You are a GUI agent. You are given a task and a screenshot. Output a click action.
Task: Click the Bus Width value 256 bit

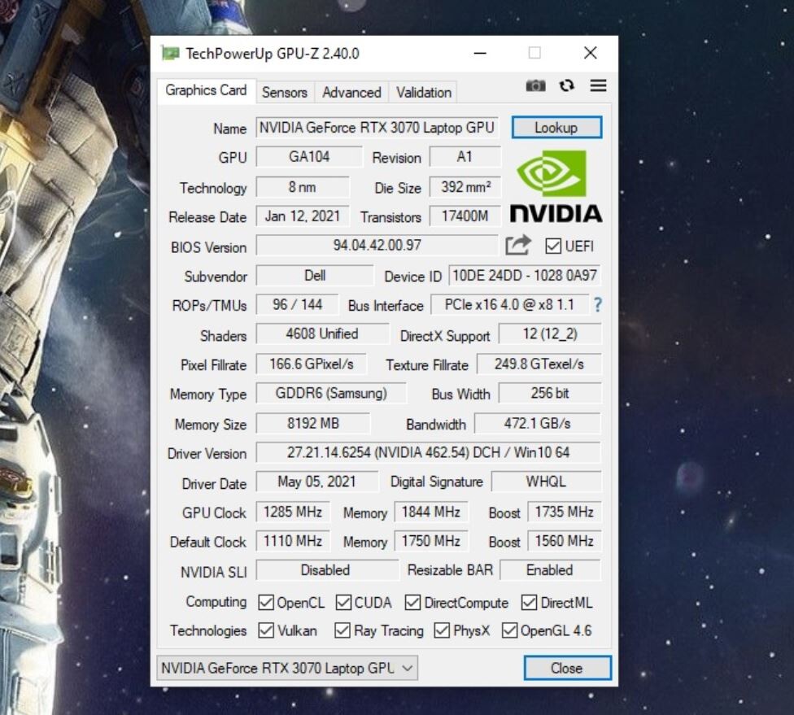point(550,393)
